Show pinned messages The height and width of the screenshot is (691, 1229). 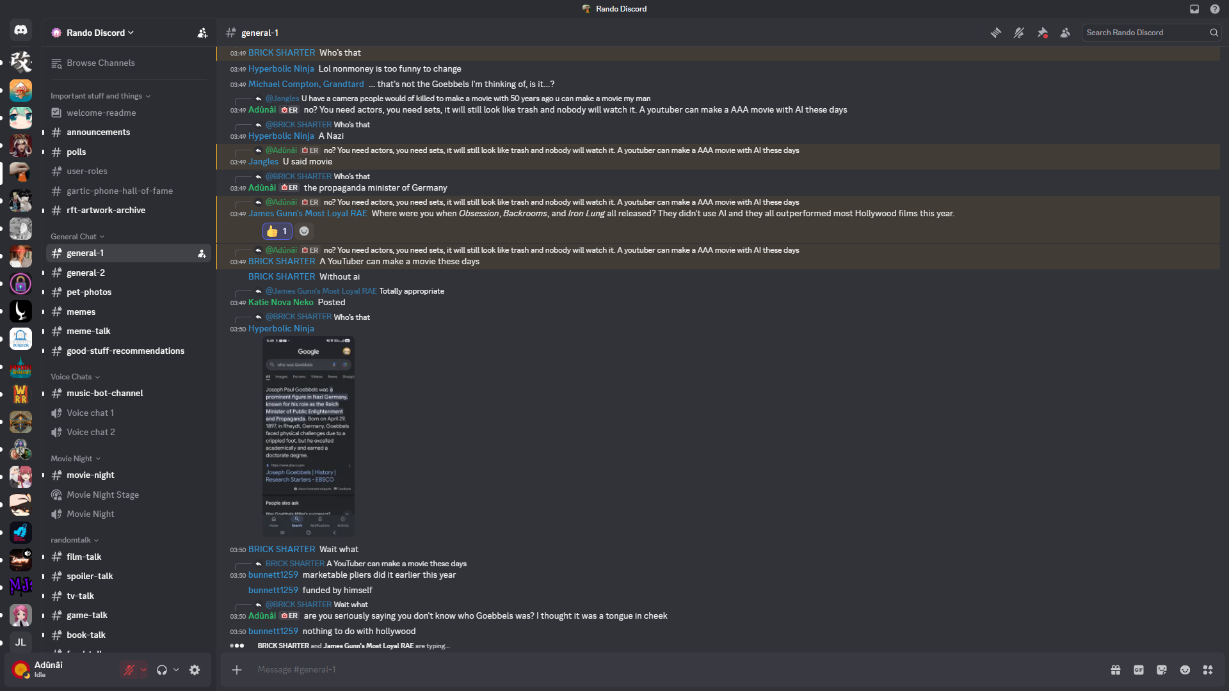click(x=1042, y=33)
